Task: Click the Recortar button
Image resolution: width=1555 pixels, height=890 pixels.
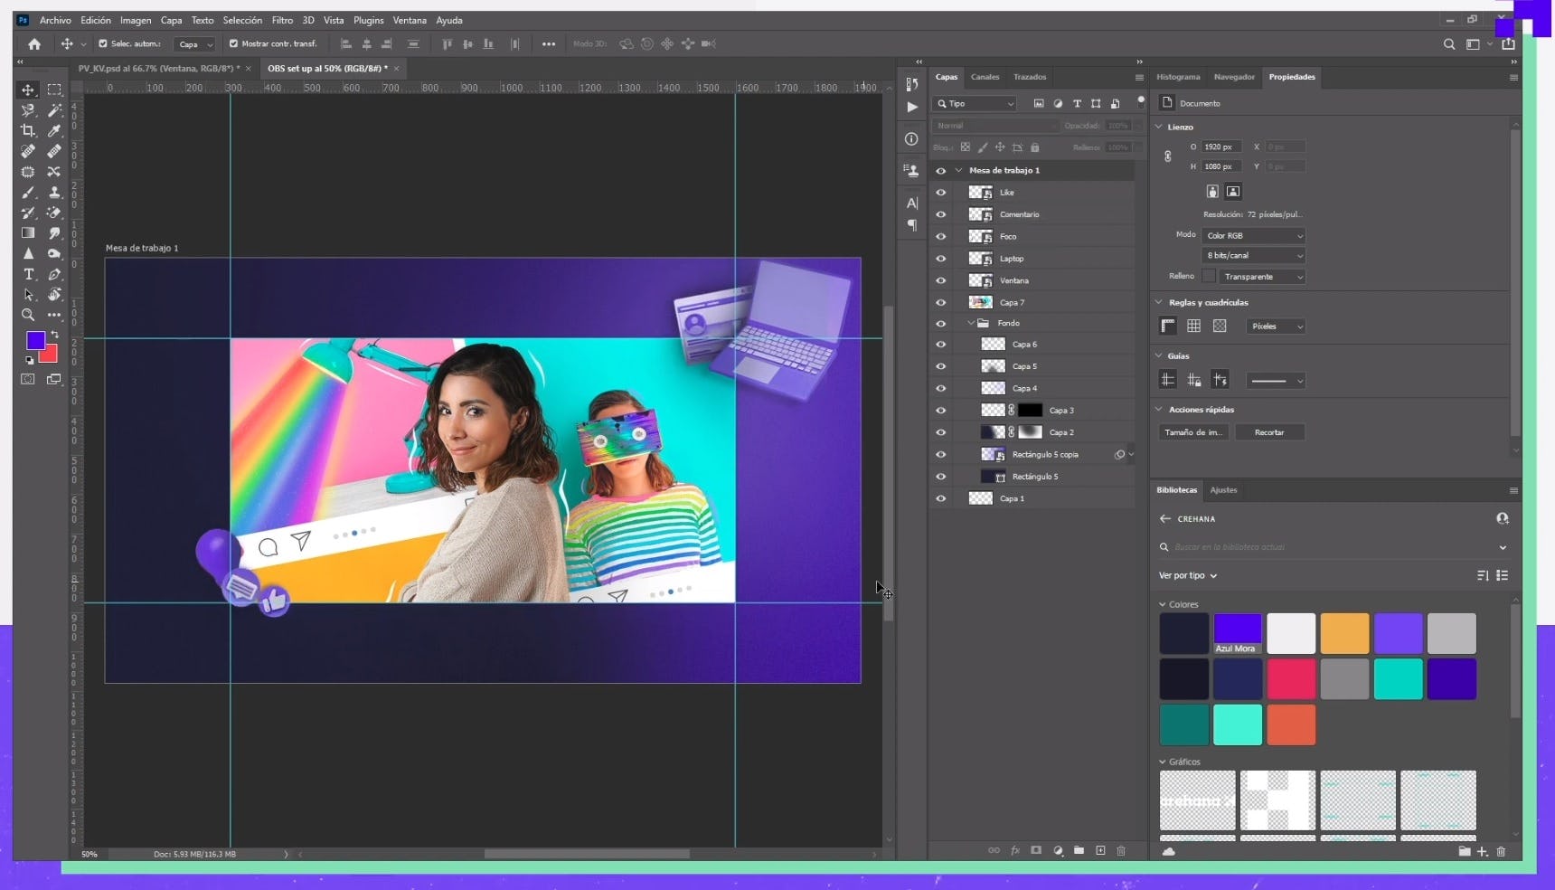Action: [1268, 432]
